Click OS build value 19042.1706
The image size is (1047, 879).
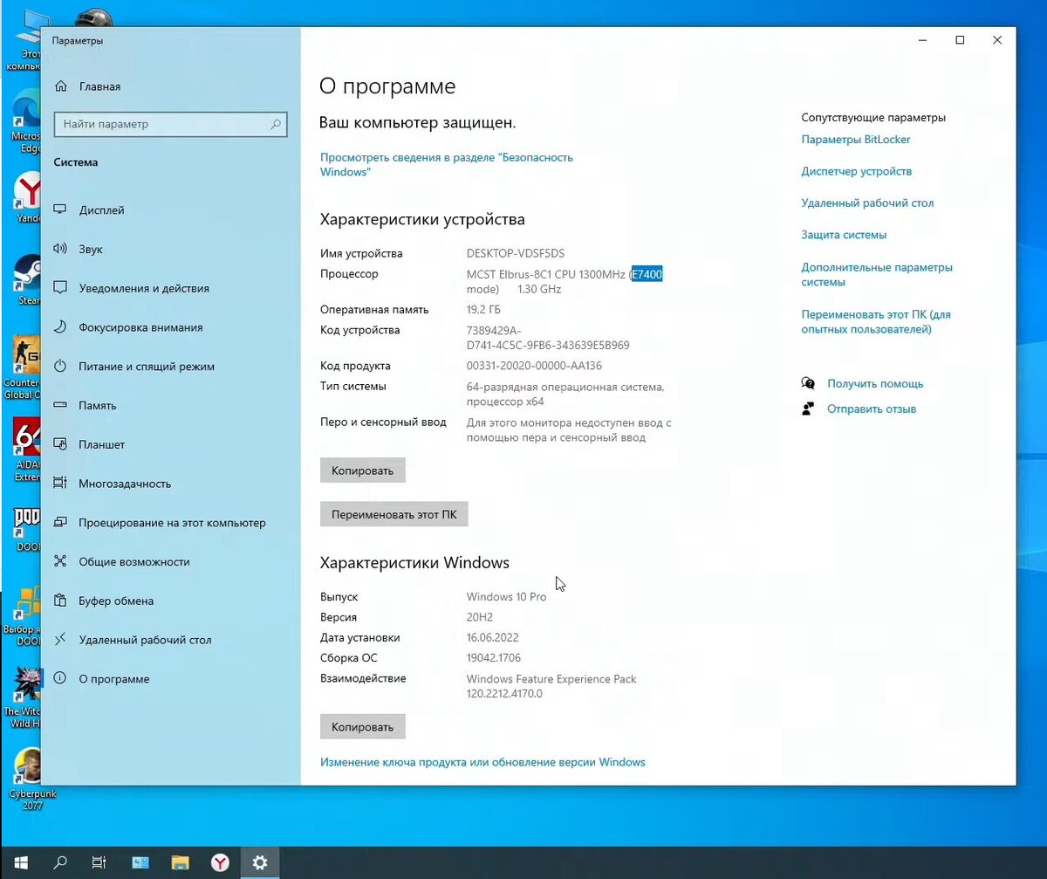(x=494, y=658)
